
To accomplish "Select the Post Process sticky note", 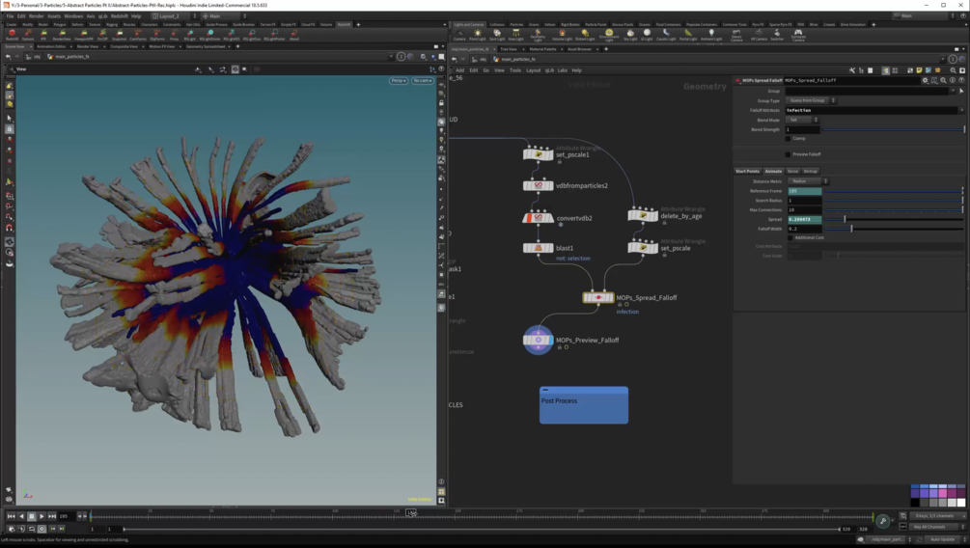I will [x=583, y=405].
